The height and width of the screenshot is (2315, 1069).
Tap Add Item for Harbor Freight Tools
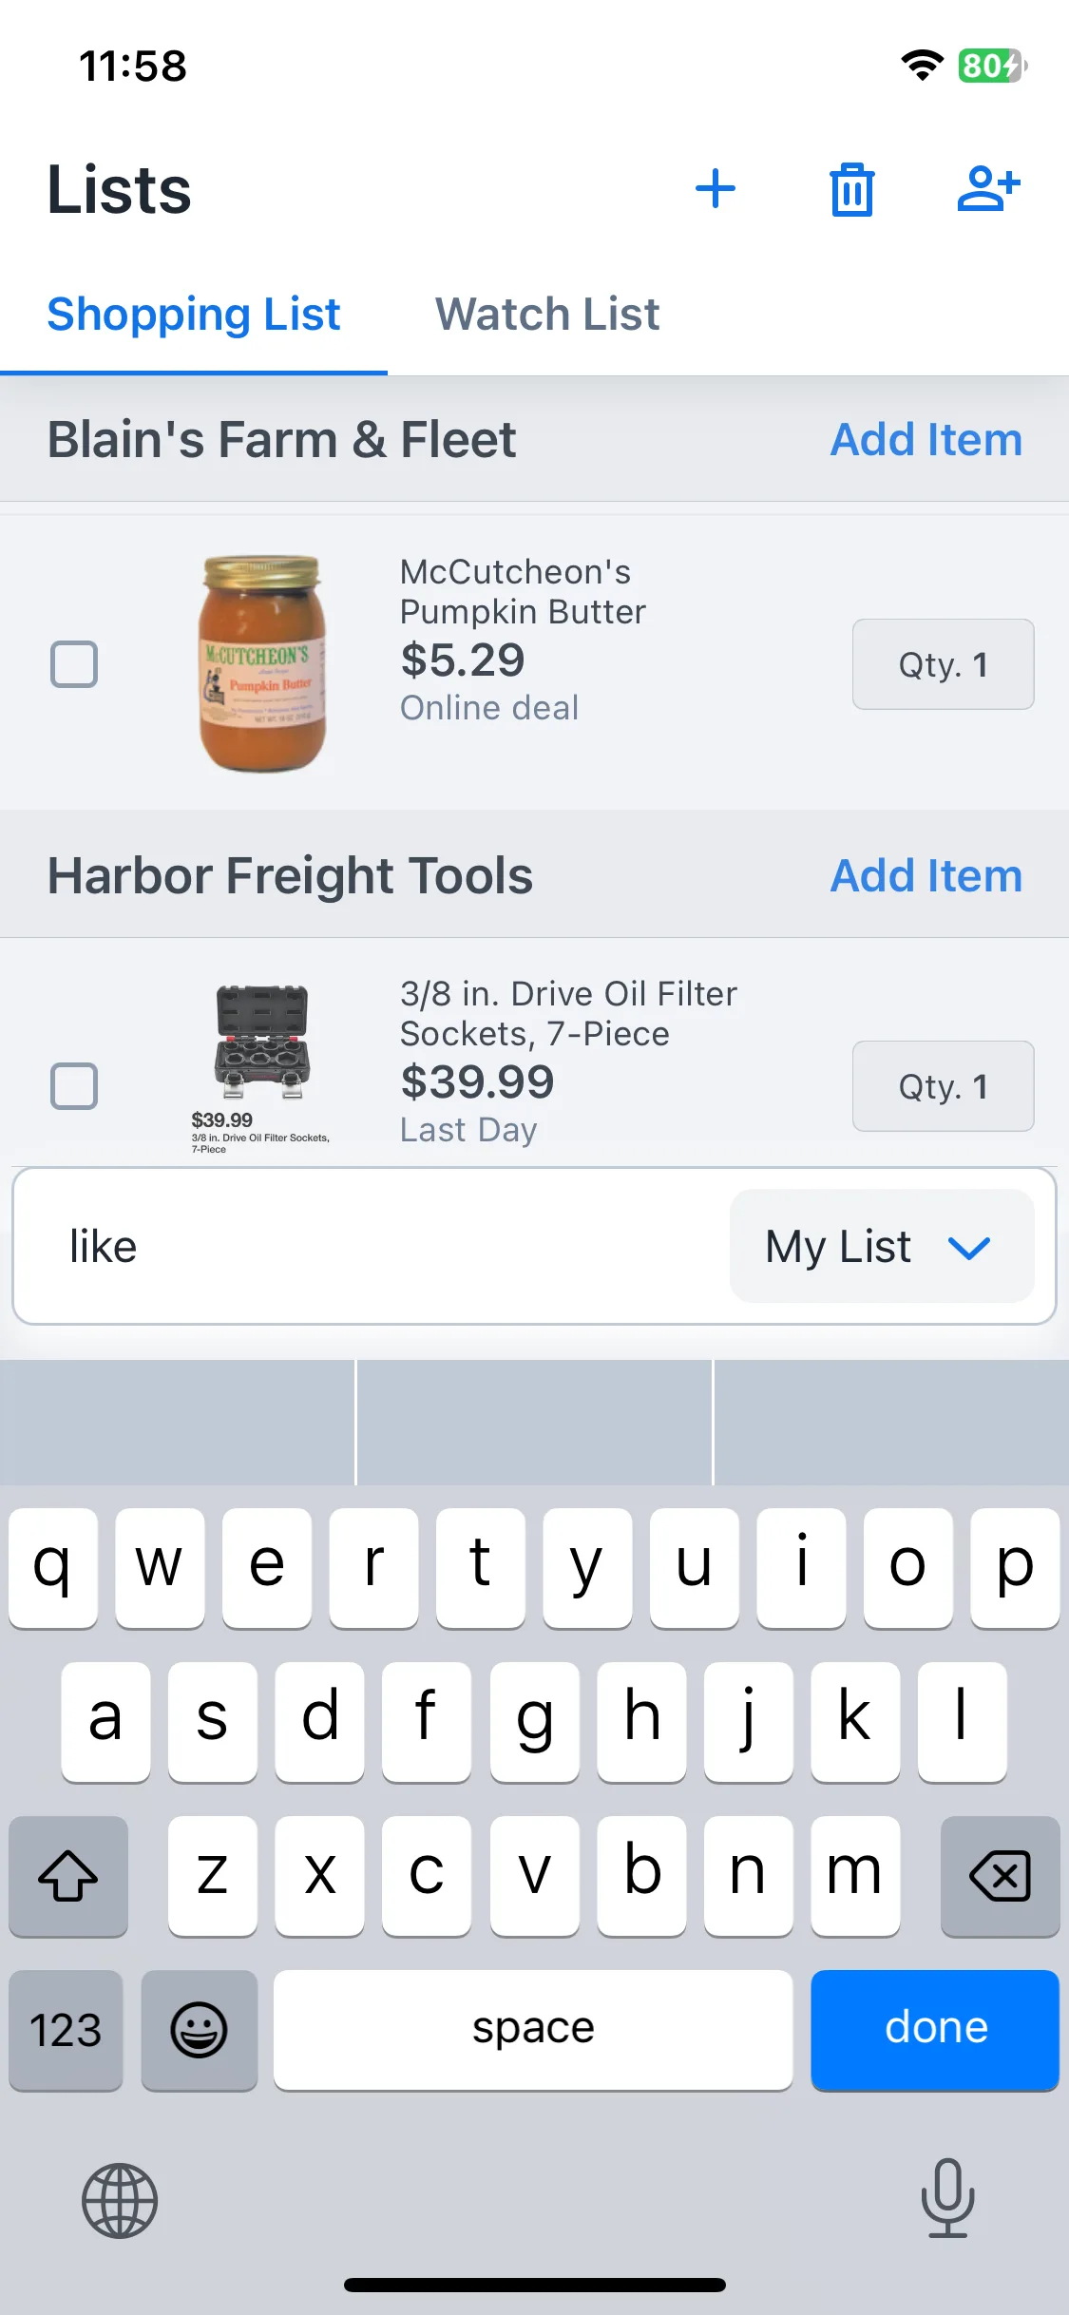click(926, 875)
